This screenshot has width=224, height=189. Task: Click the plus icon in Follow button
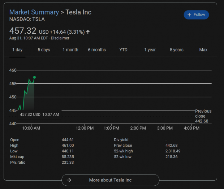pos(189,15)
